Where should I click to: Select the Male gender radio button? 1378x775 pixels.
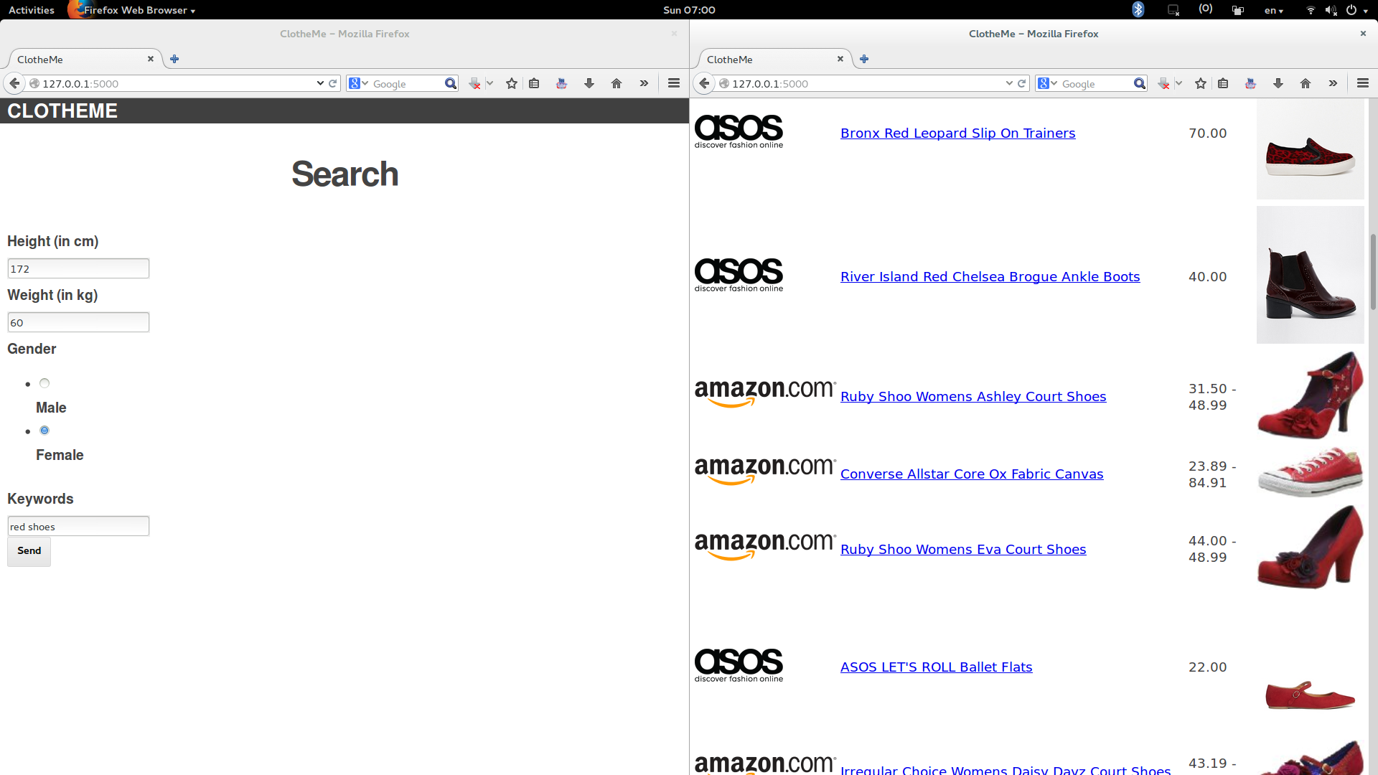pyautogui.click(x=44, y=383)
